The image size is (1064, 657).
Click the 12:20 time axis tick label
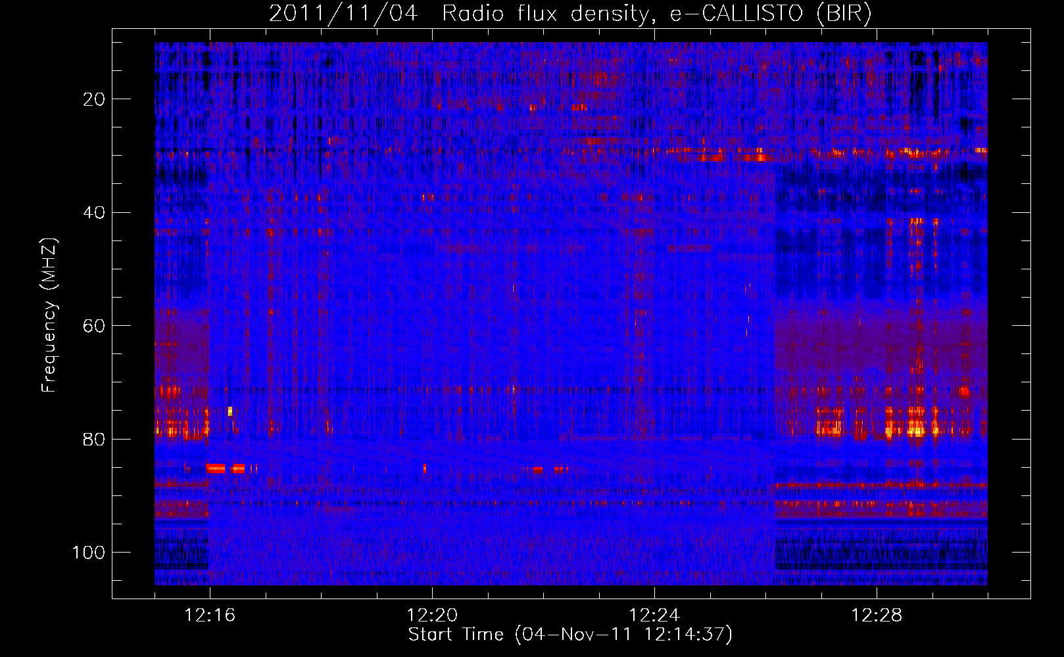point(432,616)
